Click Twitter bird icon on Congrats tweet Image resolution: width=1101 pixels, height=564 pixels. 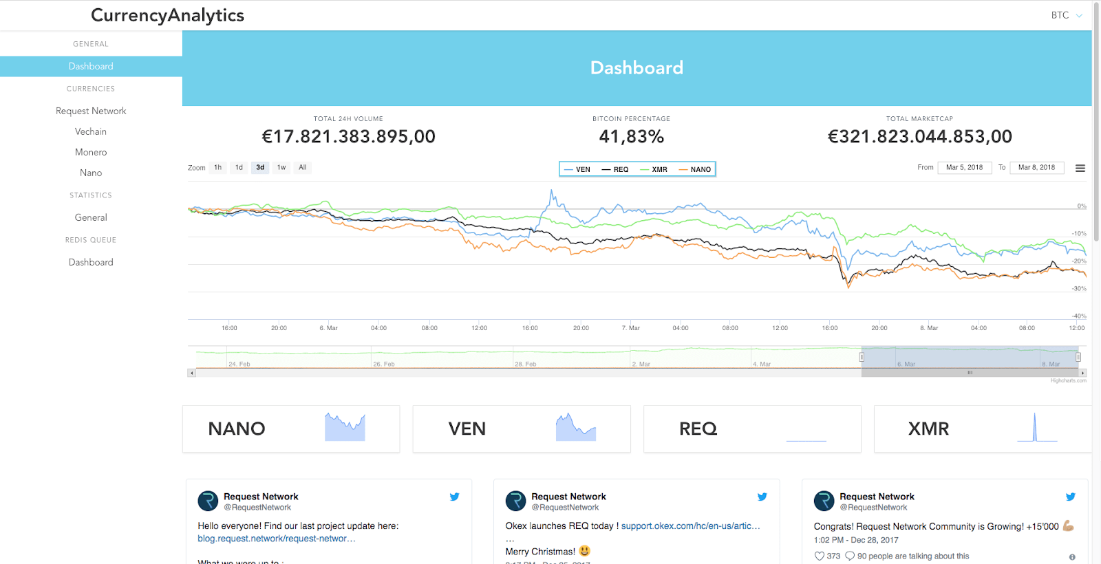tap(1071, 497)
